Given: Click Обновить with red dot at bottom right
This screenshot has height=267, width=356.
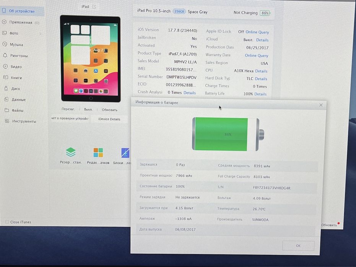Looking at the screenshot, I should pyautogui.click(x=329, y=225).
